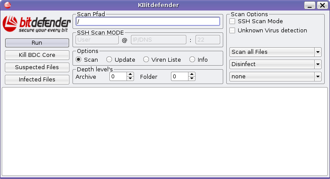This screenshot has width=330, height=179.
Task: Start the scan with the Run button
Action: [37, 43]
